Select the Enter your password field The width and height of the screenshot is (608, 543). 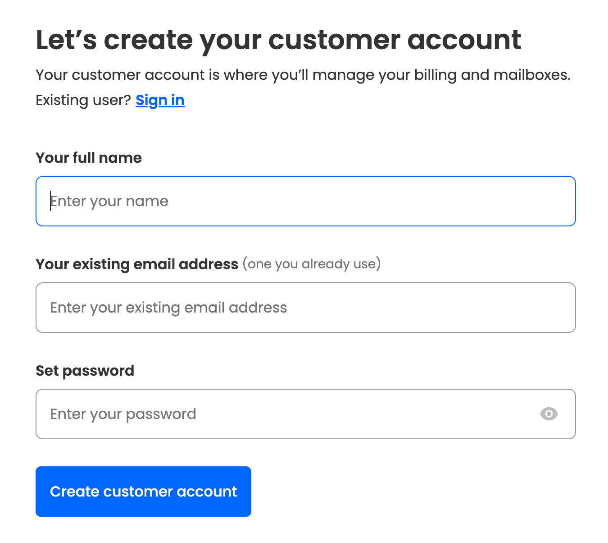(x=306, y=414)
